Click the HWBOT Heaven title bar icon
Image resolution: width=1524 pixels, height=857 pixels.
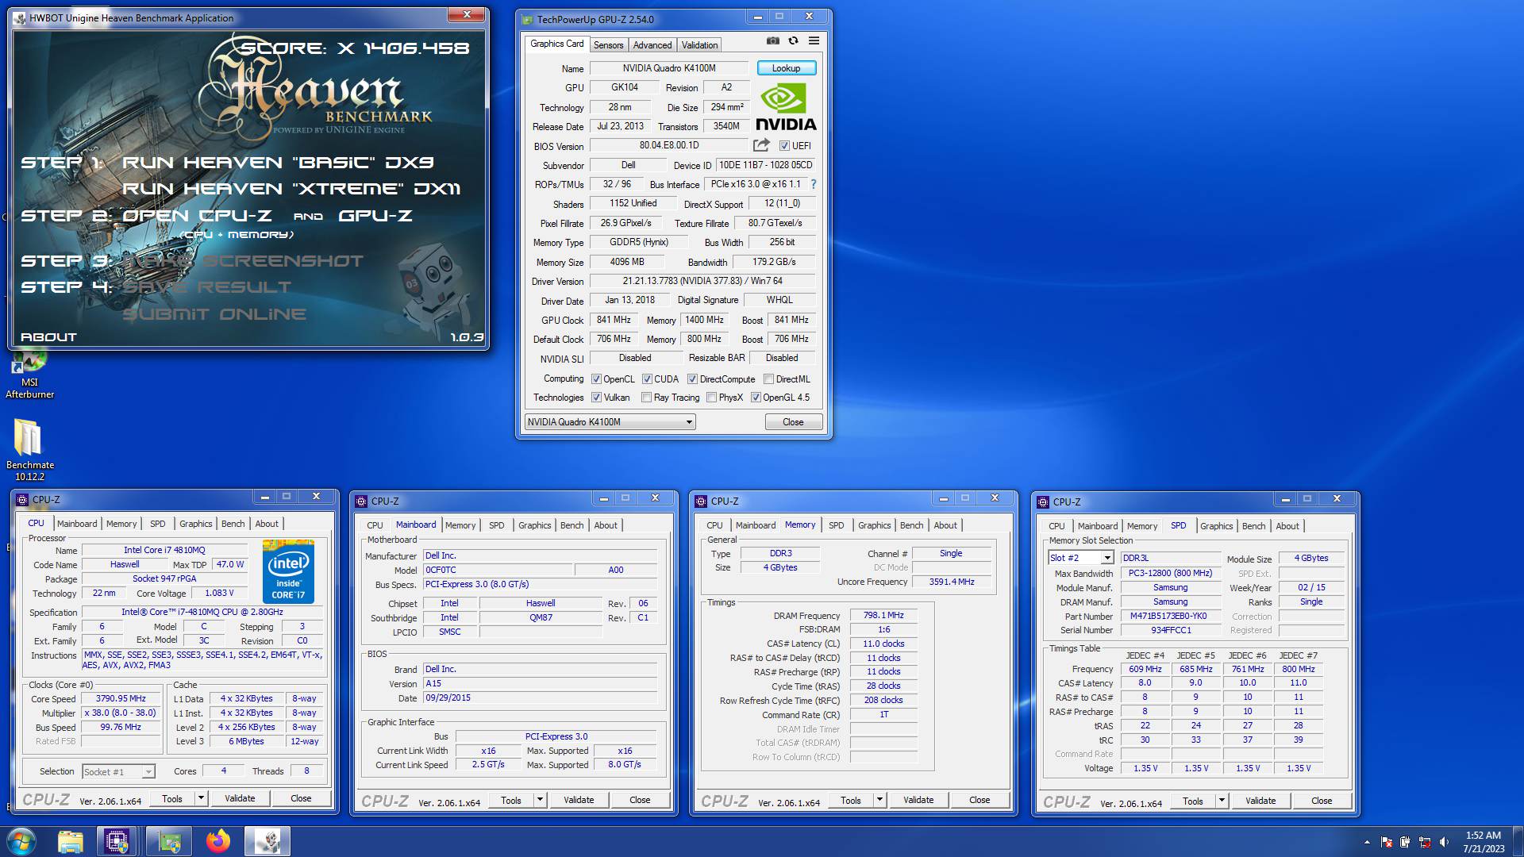(x=20, y=17)
